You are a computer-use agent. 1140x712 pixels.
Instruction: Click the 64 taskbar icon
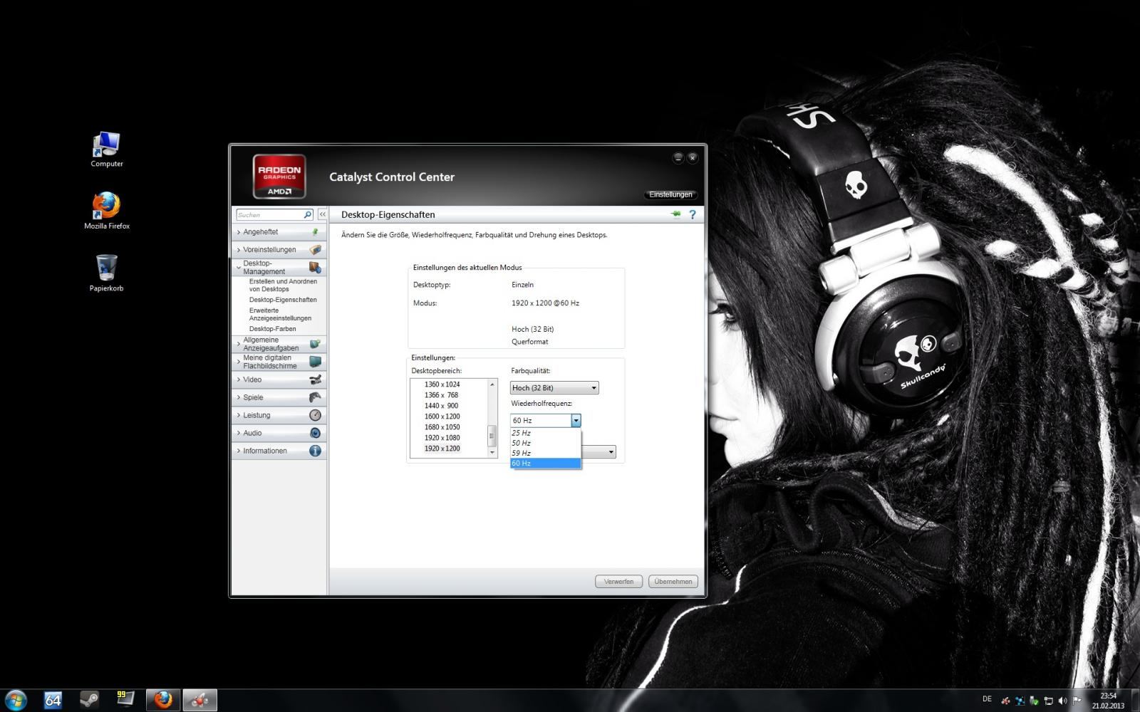pyautogui.click(x=53, y=700)
